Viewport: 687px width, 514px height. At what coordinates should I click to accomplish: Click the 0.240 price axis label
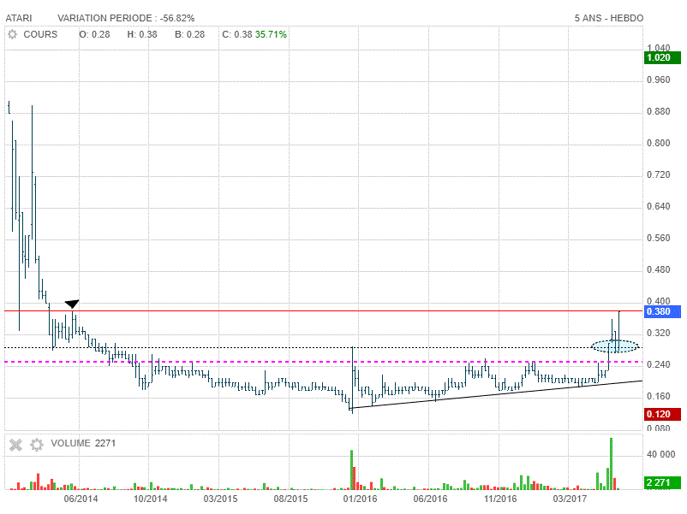pyautogui.click(x=659, y=364)
